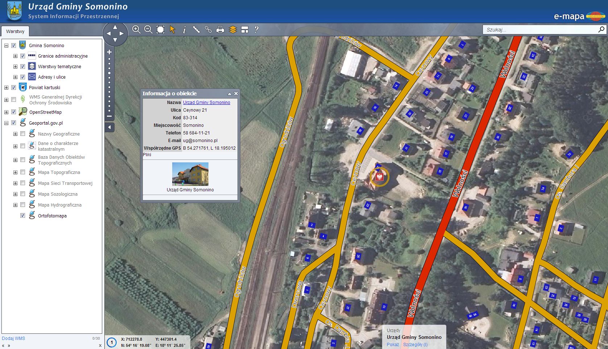Set zoom to the lowest level dot
608x349 pixels.
(109, 111)
